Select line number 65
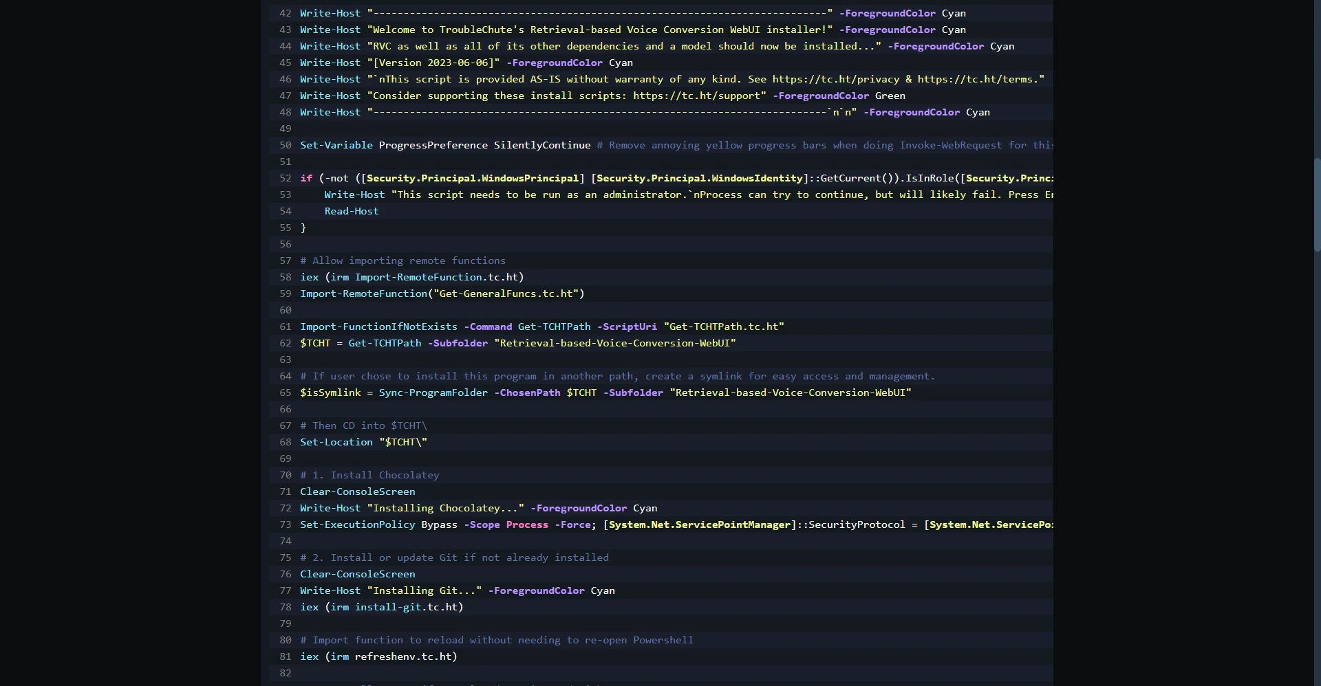Image resolution: width=1321 pixels, height=686 pixels. pyautogui.click(x=285, y=392)
